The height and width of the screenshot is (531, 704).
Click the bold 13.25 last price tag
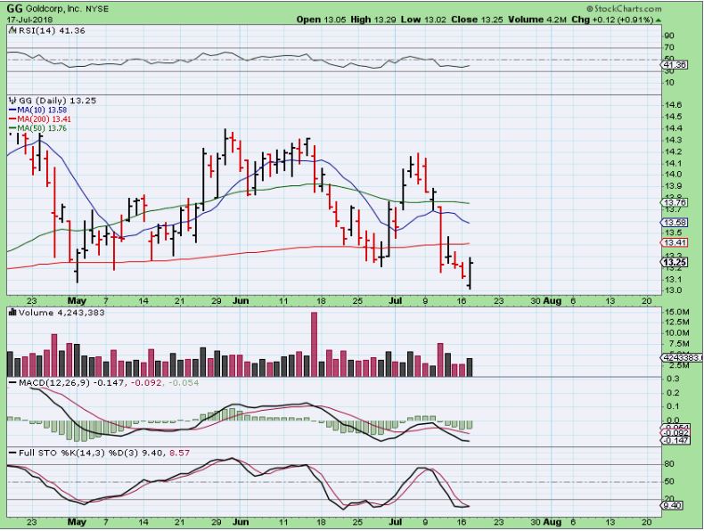[x=675, y=263]
